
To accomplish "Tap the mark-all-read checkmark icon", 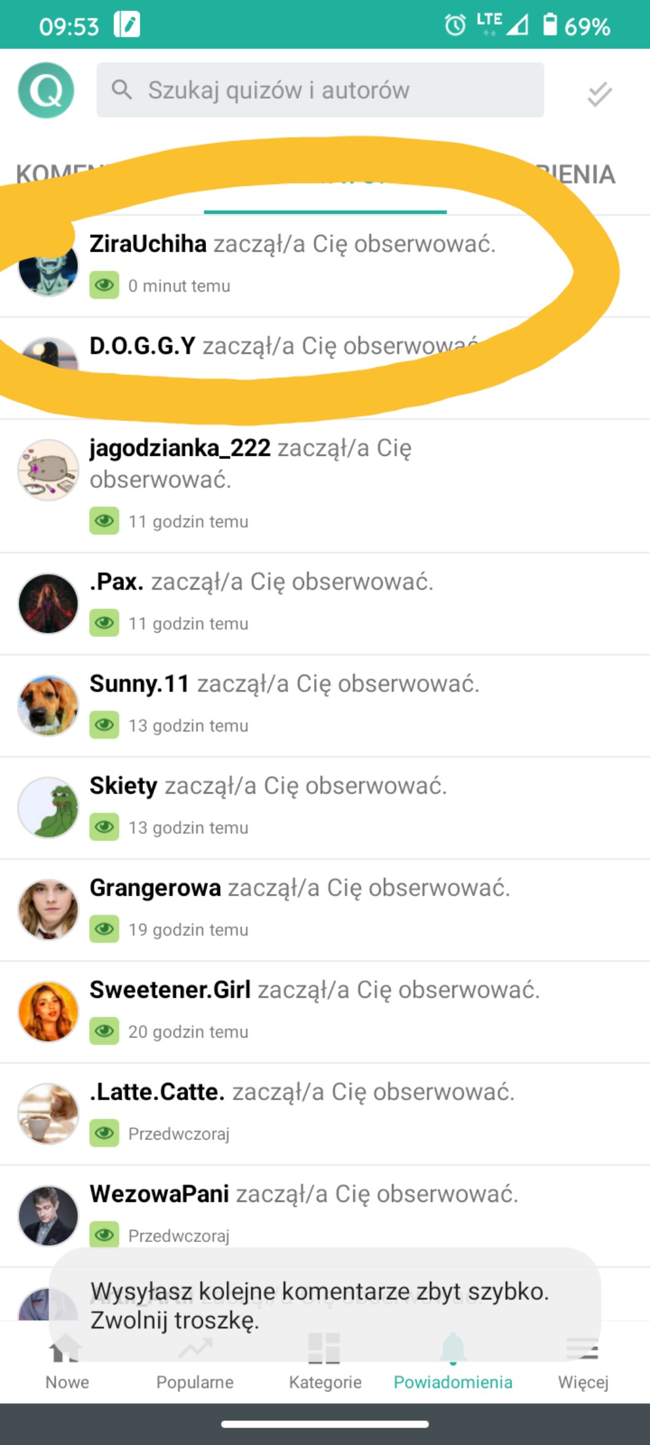I will click(x=599, y=93).
